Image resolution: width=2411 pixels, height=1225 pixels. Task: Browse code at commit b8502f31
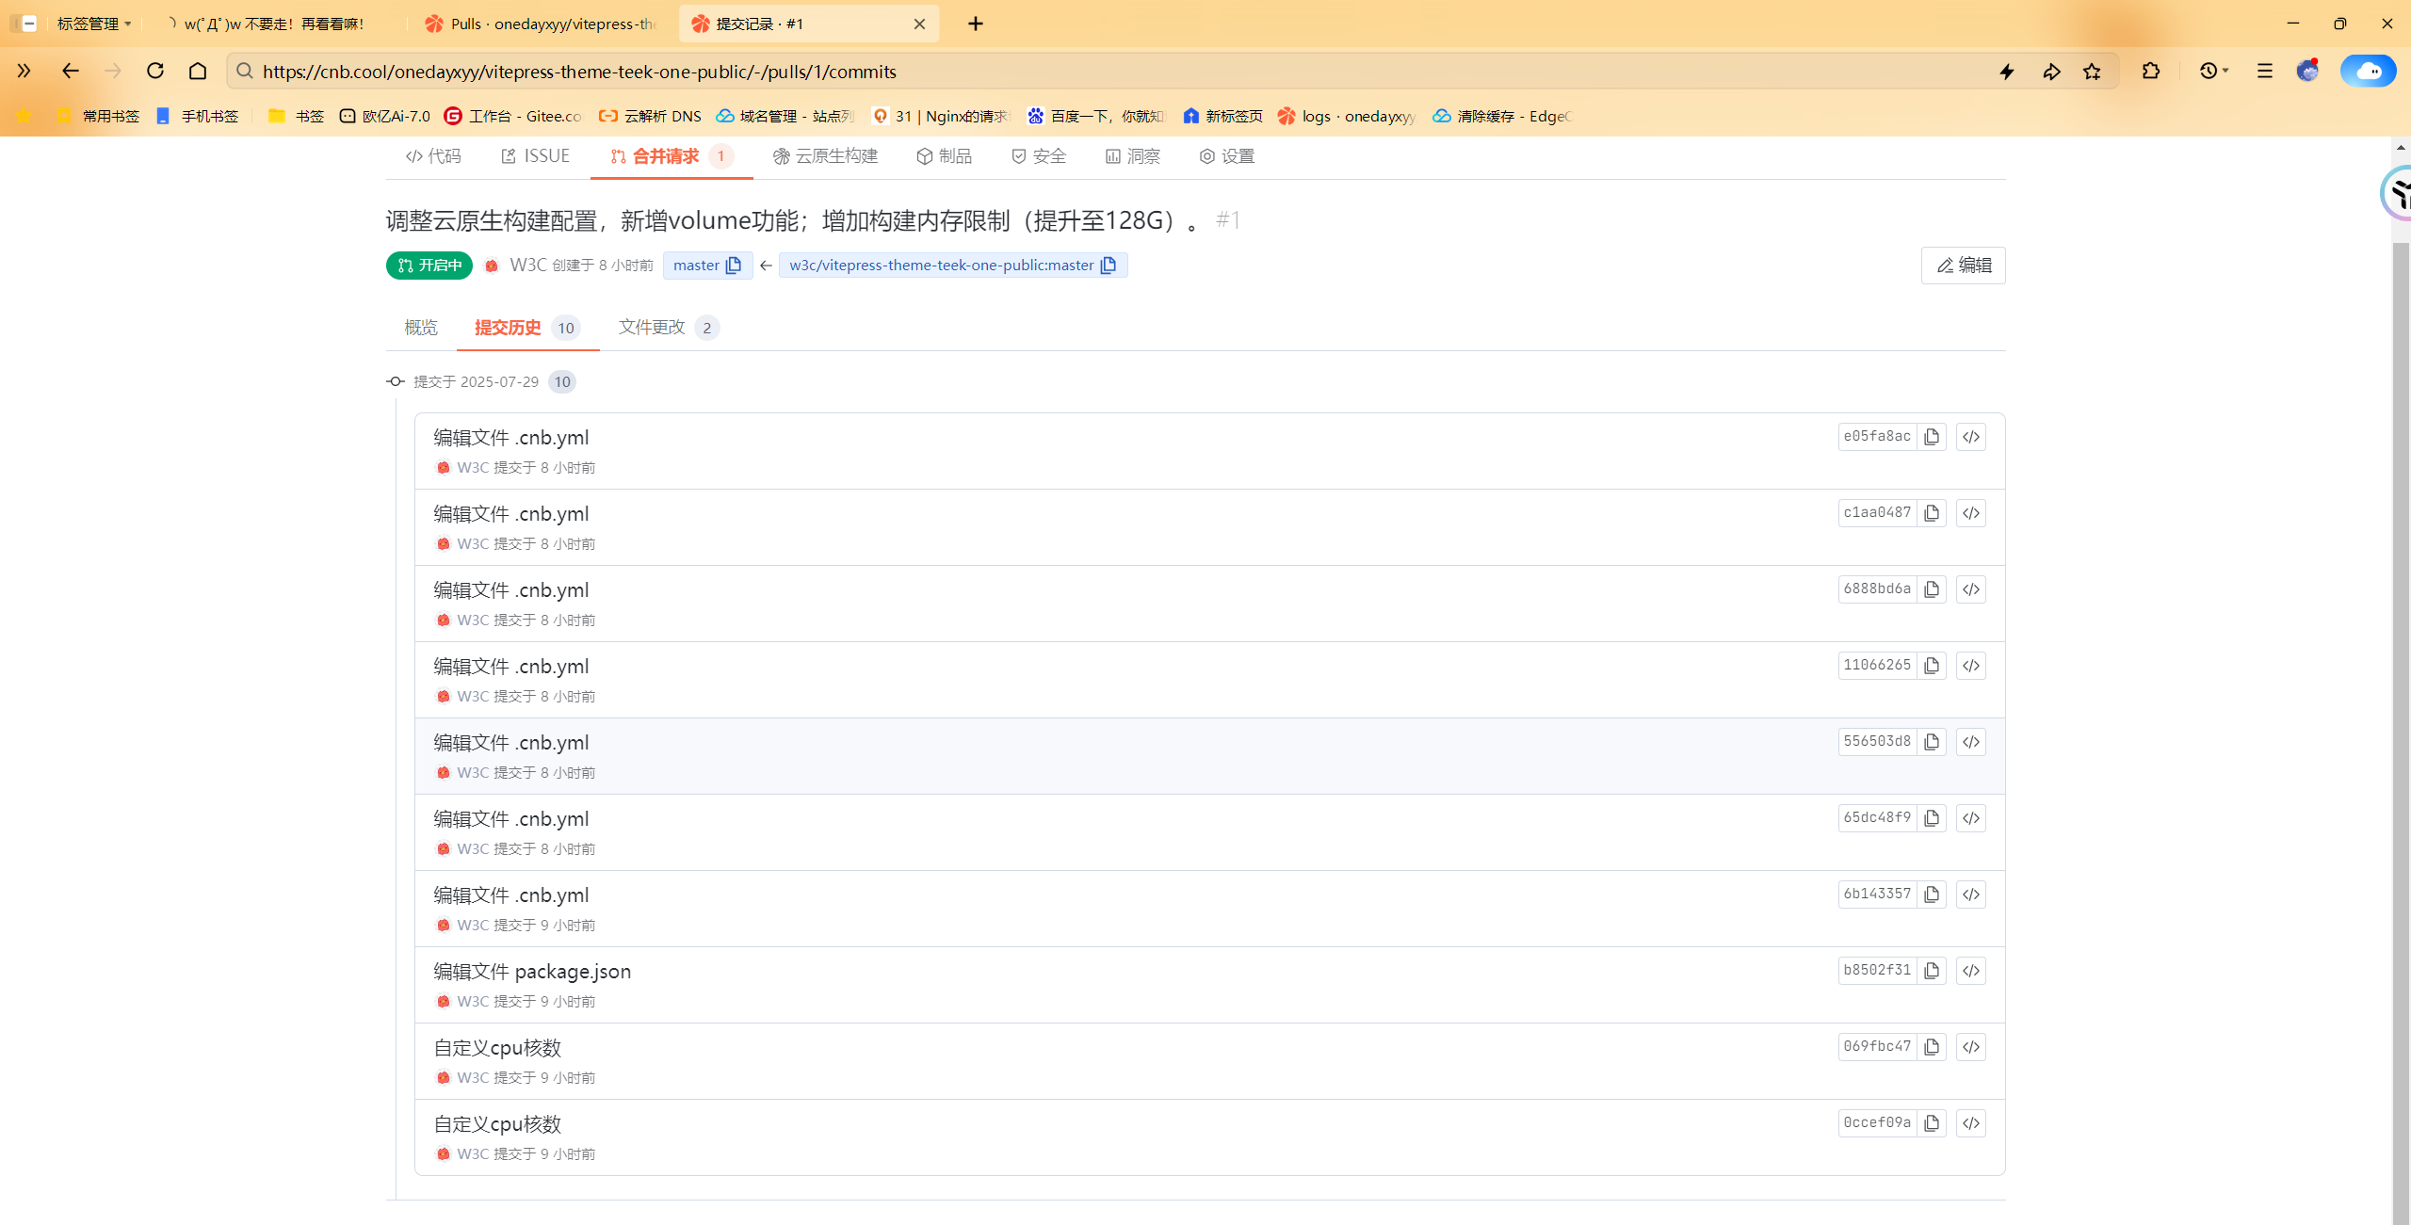coord(1971,971)
